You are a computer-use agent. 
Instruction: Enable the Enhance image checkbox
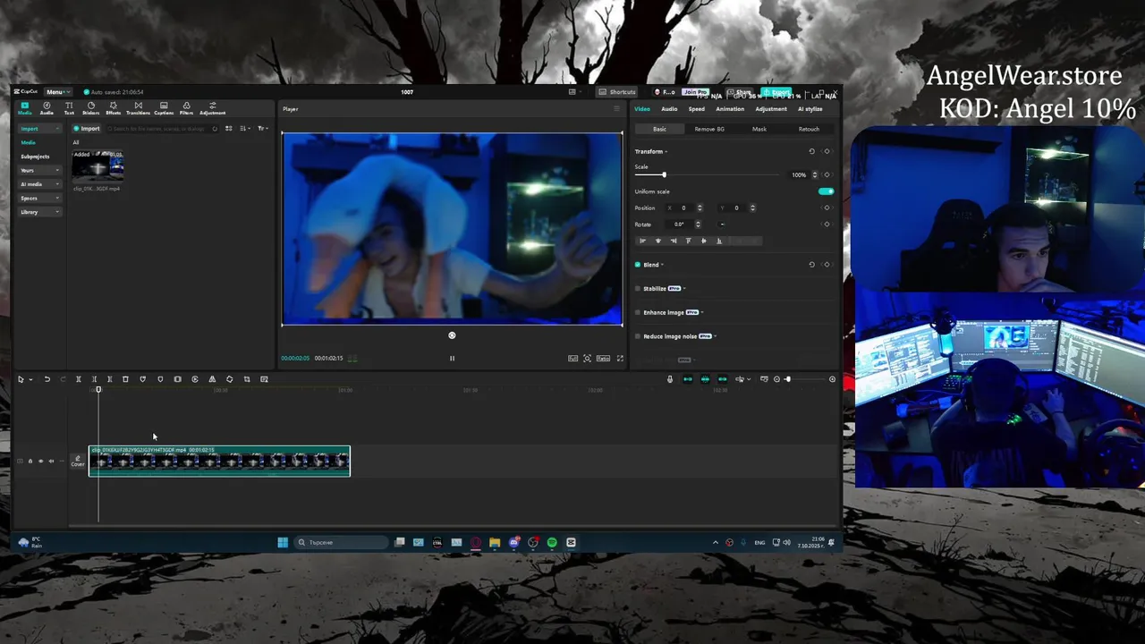[x=638, y=312]
